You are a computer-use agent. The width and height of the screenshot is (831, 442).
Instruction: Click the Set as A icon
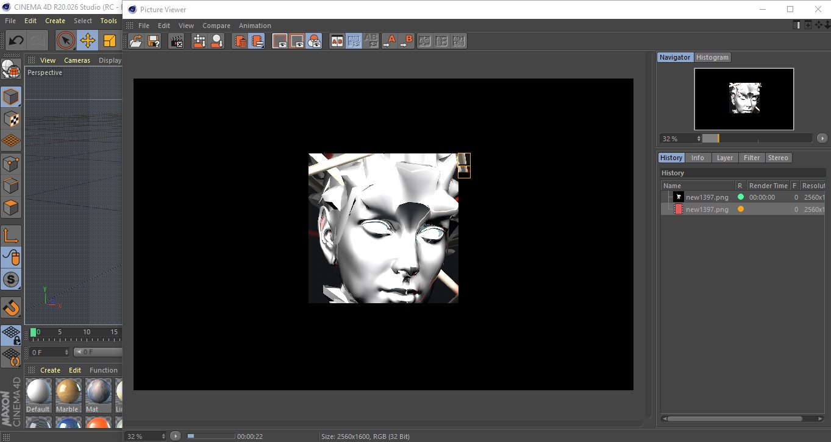tap(389, 41)
